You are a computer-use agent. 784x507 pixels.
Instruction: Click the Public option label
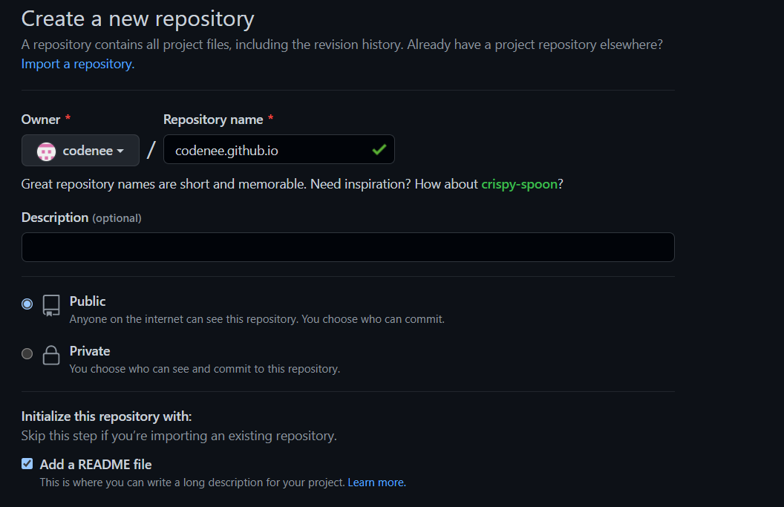pyautogui.click(x=88, y=301)
